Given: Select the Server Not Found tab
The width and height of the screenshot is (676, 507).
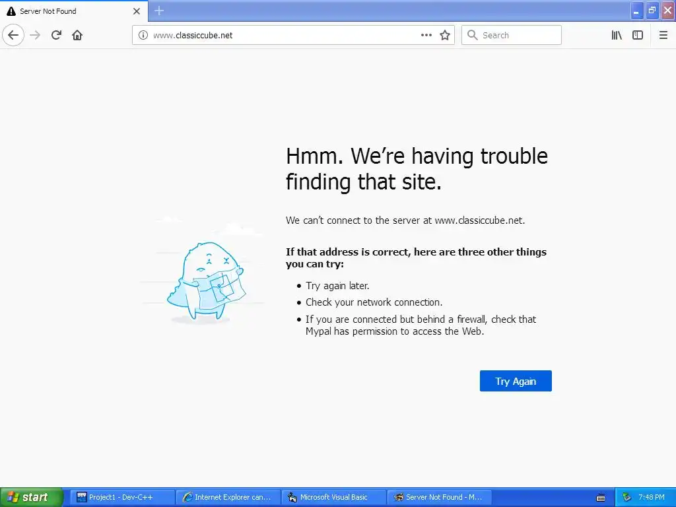Looking at the screenshot, I should coord(74,11).
